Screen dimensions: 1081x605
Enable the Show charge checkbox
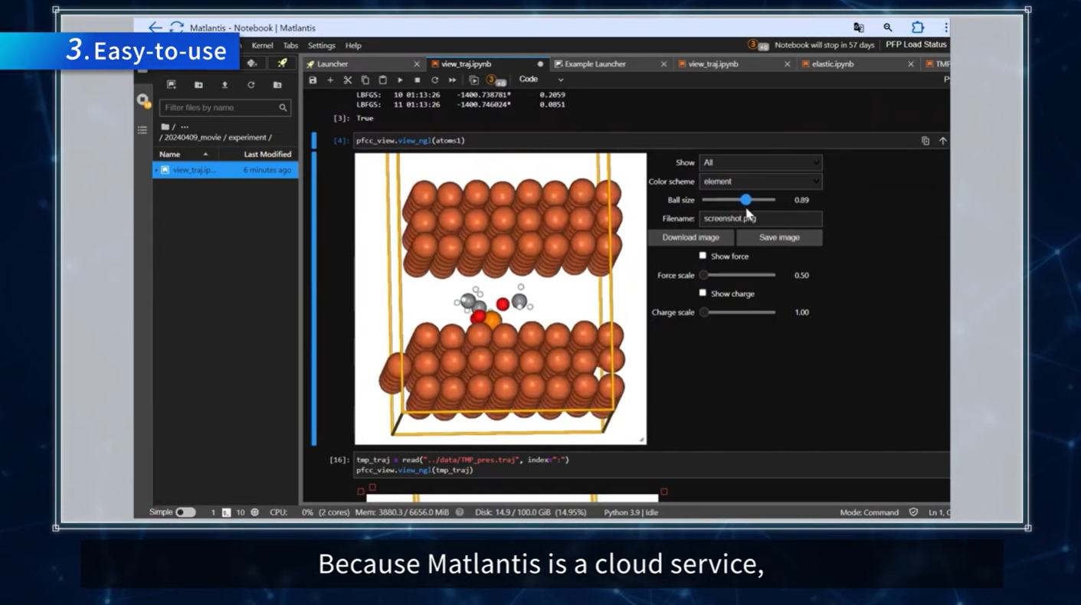(703, 293)
